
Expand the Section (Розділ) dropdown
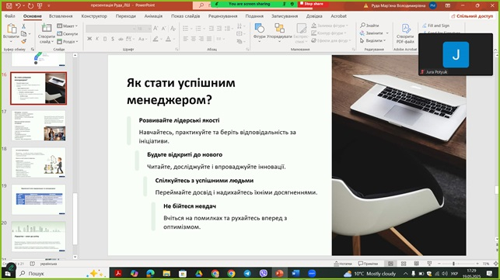click(x=68, y=41)
